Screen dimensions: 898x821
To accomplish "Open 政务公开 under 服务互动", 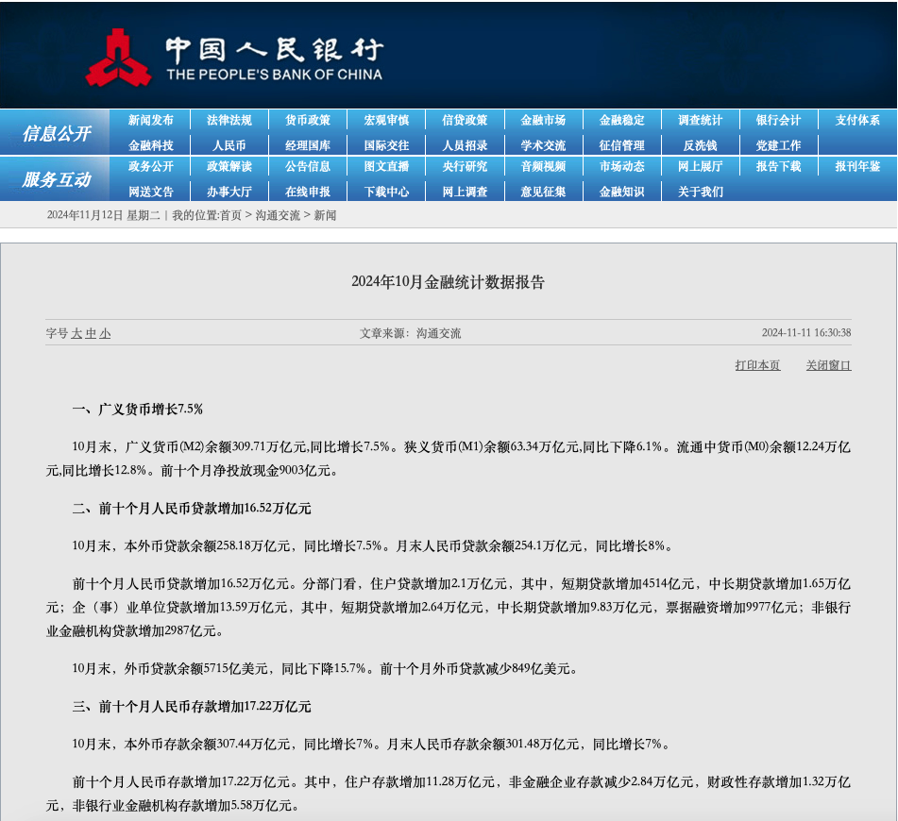I will pyautogui.click(x=151, y=167).
